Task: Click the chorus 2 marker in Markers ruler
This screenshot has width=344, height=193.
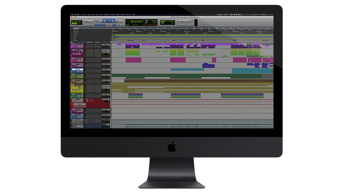Action: 235,40
